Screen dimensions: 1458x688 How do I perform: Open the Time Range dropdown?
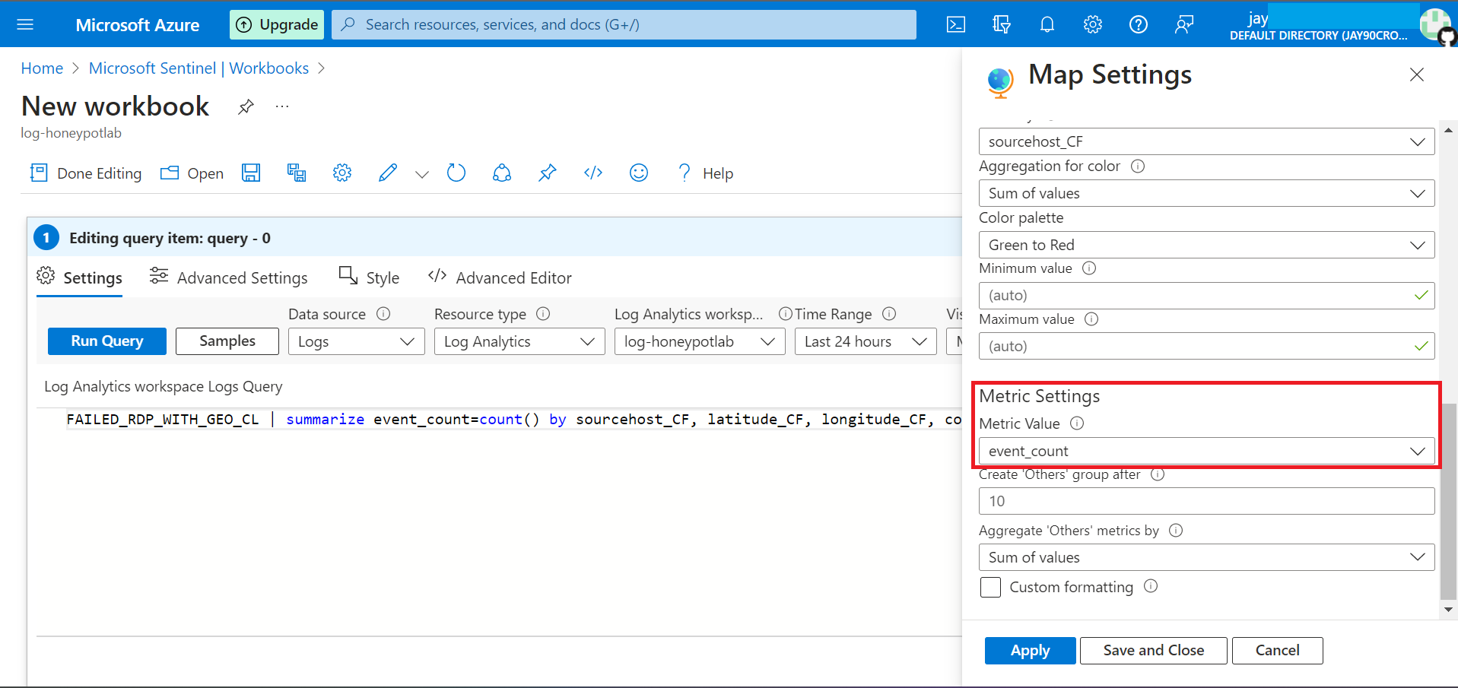click(866, 341)
